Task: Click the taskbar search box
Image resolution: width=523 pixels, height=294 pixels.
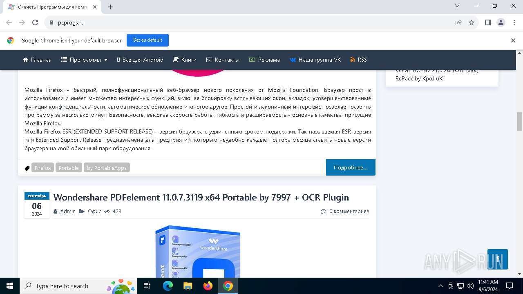Action: (78, 286)
